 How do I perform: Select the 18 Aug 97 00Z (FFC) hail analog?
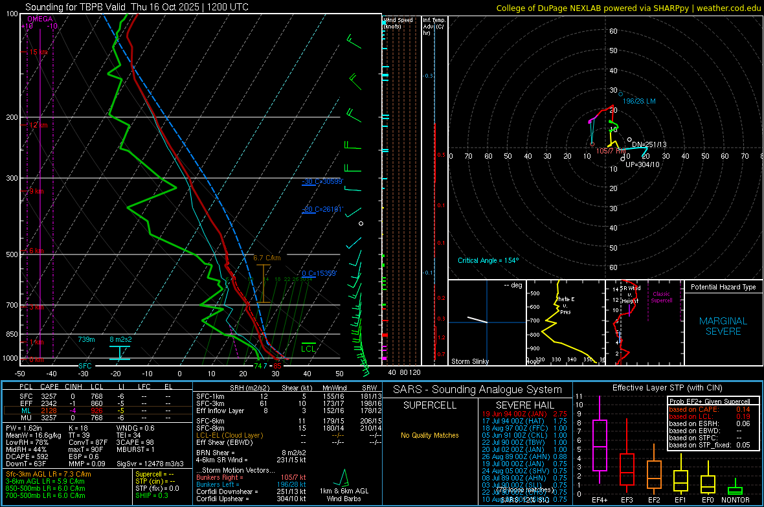[524, 428]
